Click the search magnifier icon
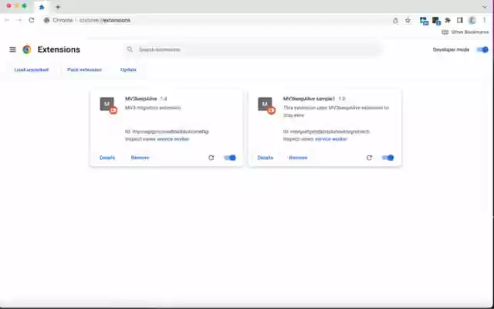The image size is (494, 309). [130, 49]
